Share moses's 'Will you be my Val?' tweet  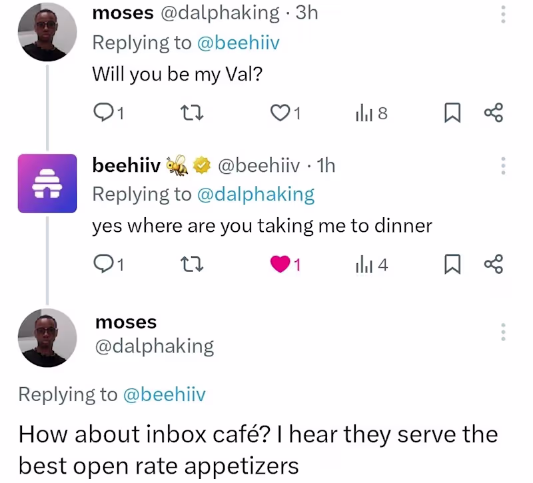(493, 114)
